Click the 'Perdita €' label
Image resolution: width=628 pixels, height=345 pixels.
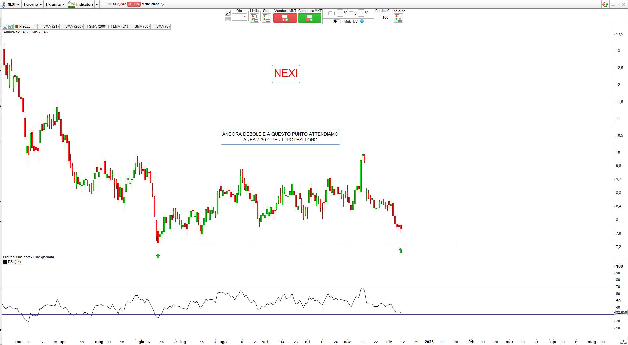point(382,11)
